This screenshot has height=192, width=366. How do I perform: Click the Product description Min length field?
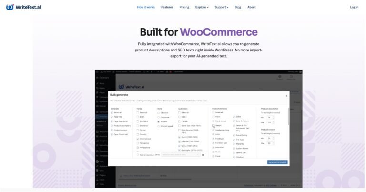[x=270, y=118]
